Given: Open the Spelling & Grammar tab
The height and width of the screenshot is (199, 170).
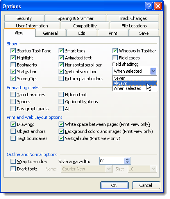Looking at the screenshot, I should (x=75, y=18).
